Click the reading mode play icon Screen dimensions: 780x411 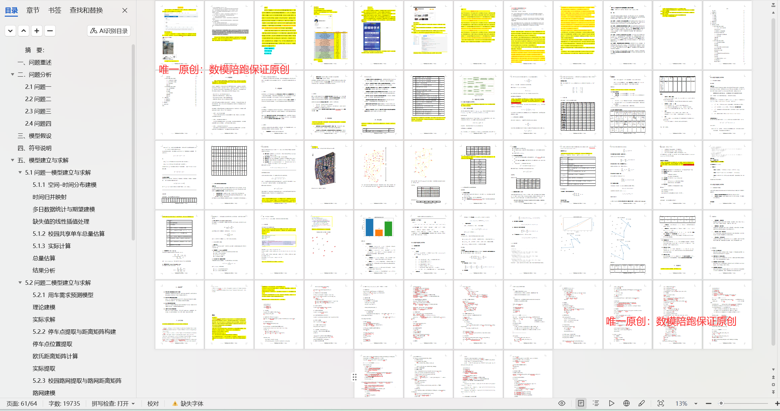(611, 403)
